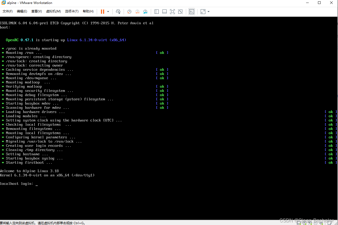Click the 'Caching service dependencies ...' line
The image size is (338, 225).
click(37, 70)
